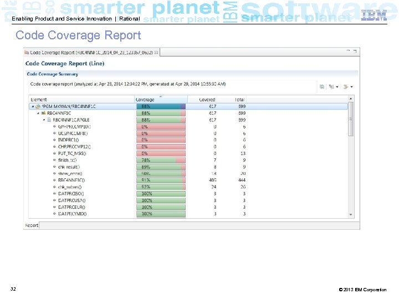Click the procedure bullet icon for DATPRCYMD()
The image size is (399, 299).
(x=54, y=214)
